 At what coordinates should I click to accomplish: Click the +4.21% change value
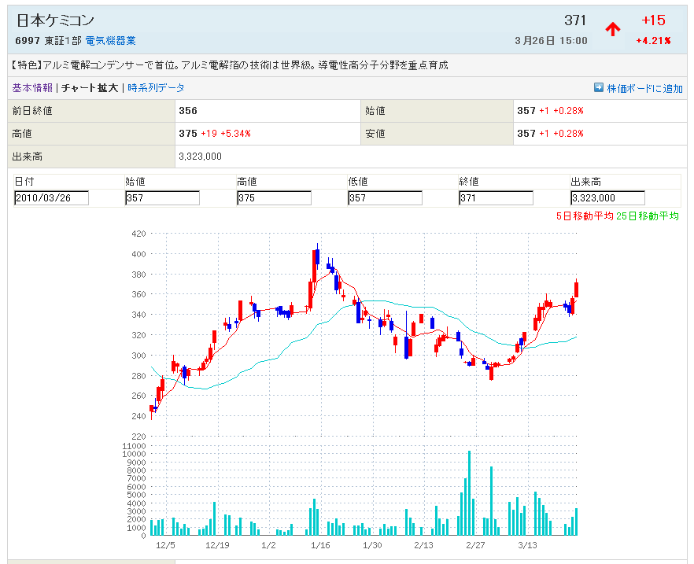coord(653,41)
